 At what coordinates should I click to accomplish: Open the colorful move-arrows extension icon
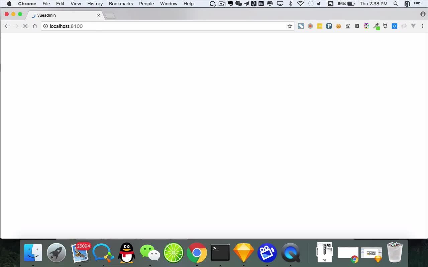pyautogui.click(x=366, y=26)
